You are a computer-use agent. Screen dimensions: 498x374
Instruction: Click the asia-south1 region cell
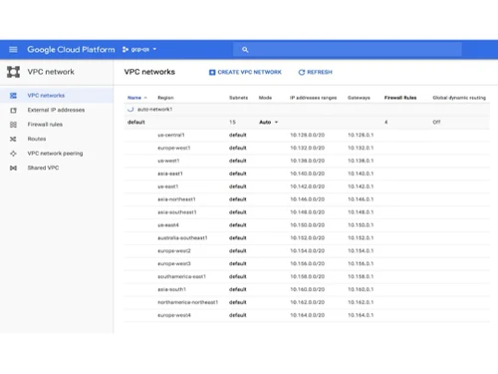(x=171, y=289)
